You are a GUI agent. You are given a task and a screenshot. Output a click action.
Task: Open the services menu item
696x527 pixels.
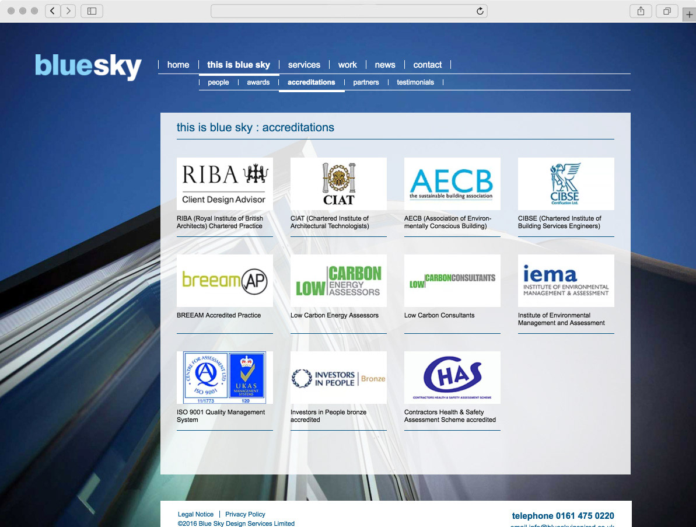(x=304, y=65)
